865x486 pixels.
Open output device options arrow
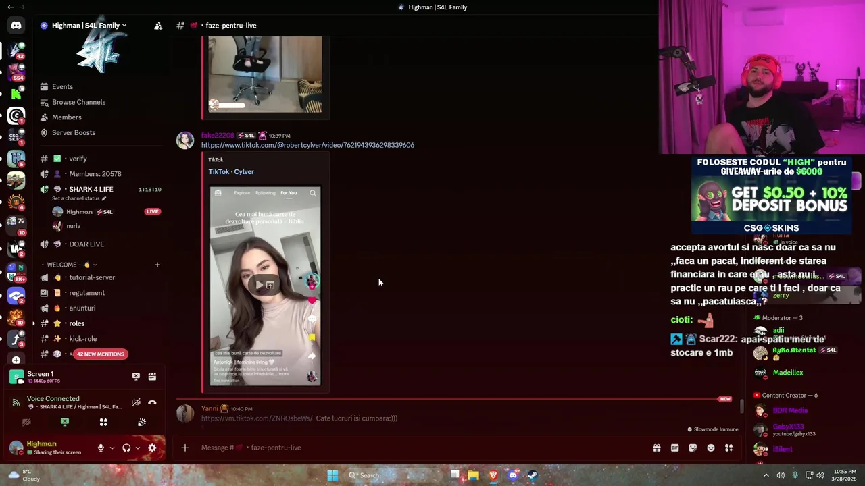click(x=138, y=448)
